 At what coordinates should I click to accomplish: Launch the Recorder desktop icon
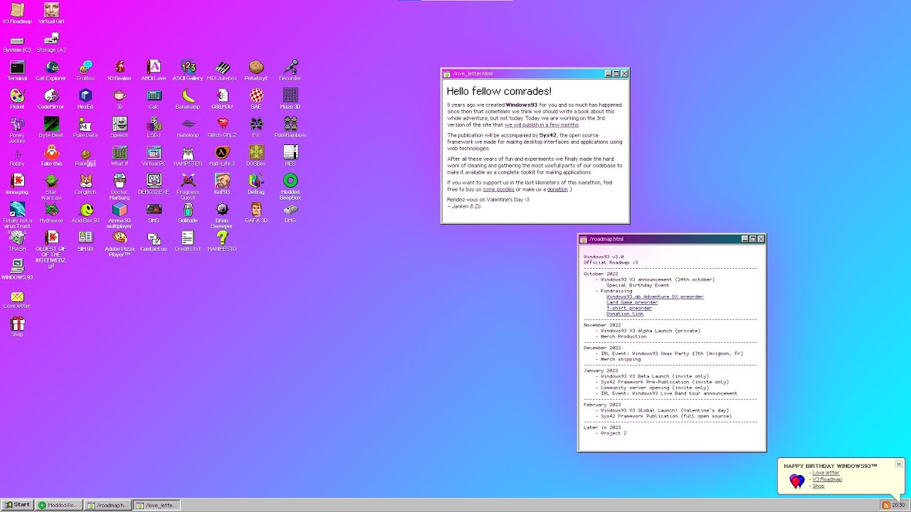[x=290, y=70]
